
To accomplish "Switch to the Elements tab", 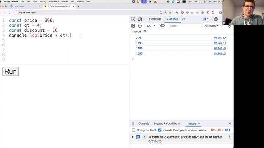I will (155, 19).
